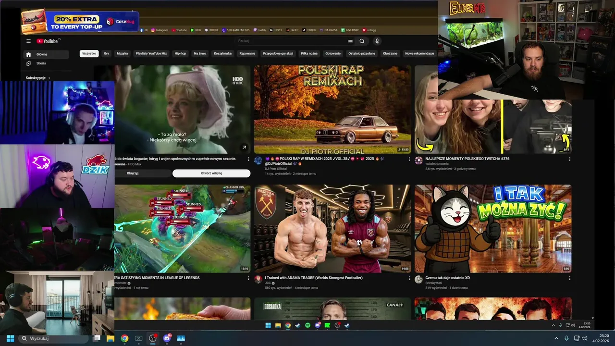Open the Twitch bookmark
This screenshot has height=346, width=615.
click(260, 30)
